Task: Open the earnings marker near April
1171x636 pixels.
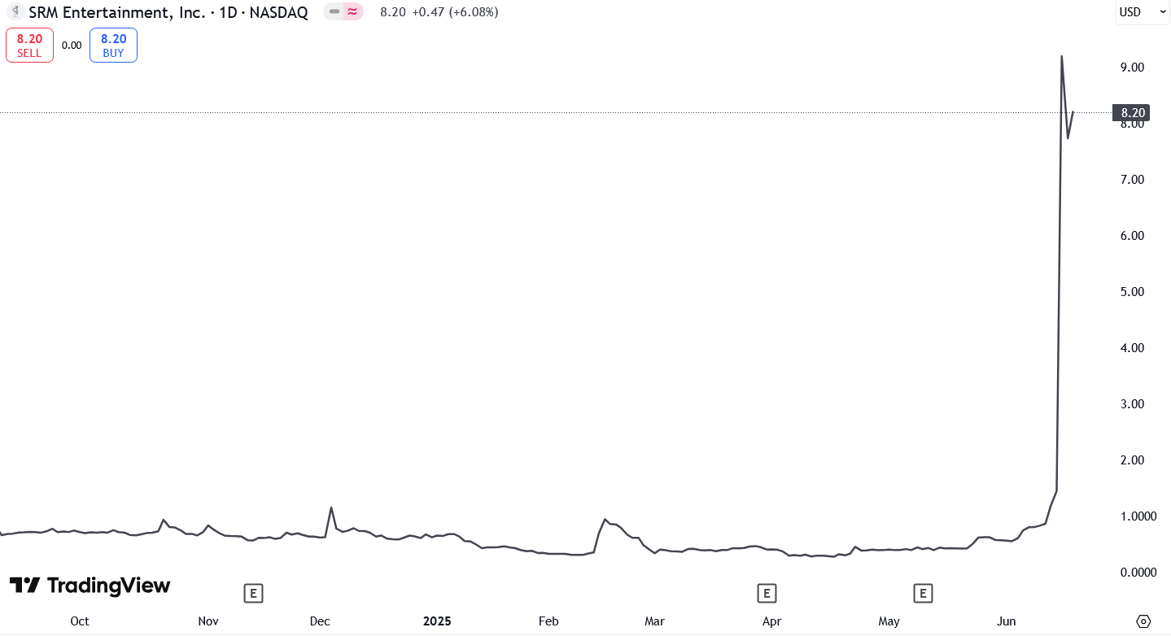Action: pos(766,594)
